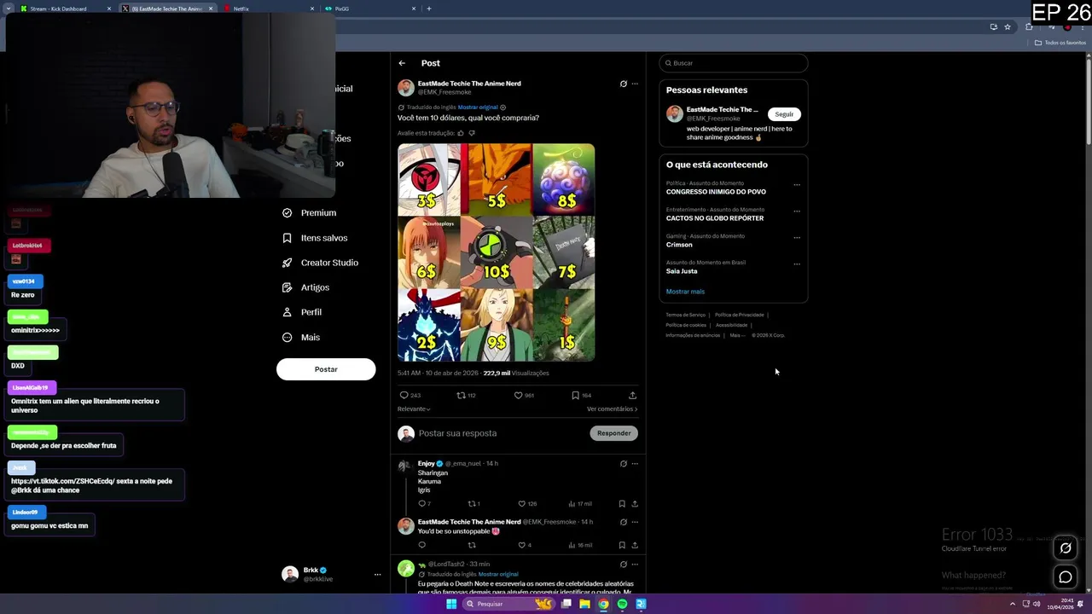
Task: Open more options on Enjoy's reply
Action: [x=635, y=464]
